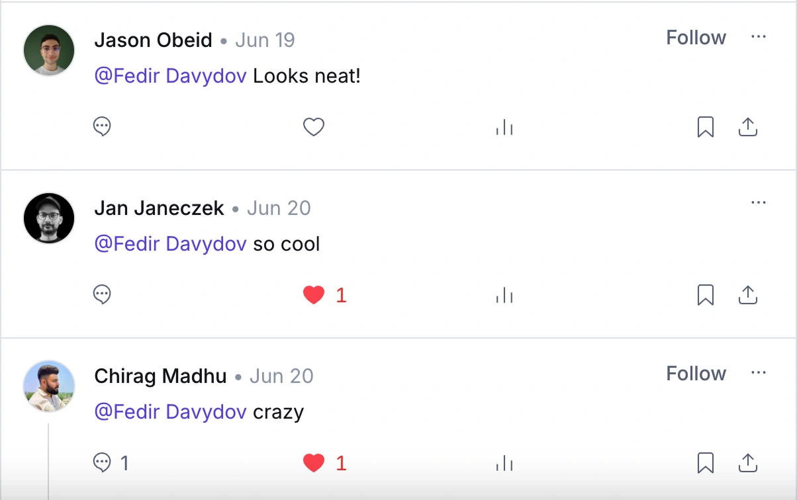Viewport: 797px width, 500px height.
Task: Bookmark Jason Obeid's comment
Action: (x=706, y=127)
